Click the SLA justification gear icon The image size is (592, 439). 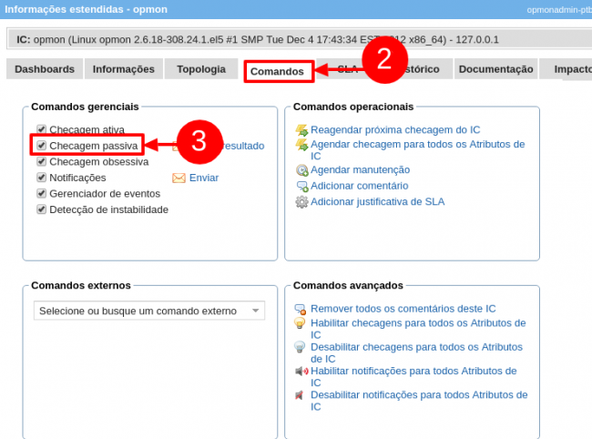(x=301, y=202)
